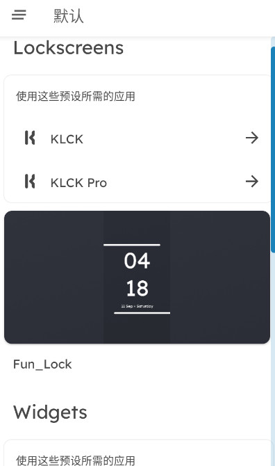Open KLCK Pro via its arrow icon
This screenshot has height=466, width=275.
point(252,182)
